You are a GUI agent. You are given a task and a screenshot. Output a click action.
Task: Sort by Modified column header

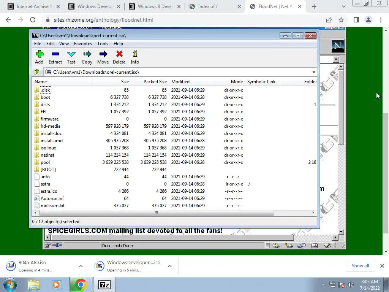click(188, 82)
